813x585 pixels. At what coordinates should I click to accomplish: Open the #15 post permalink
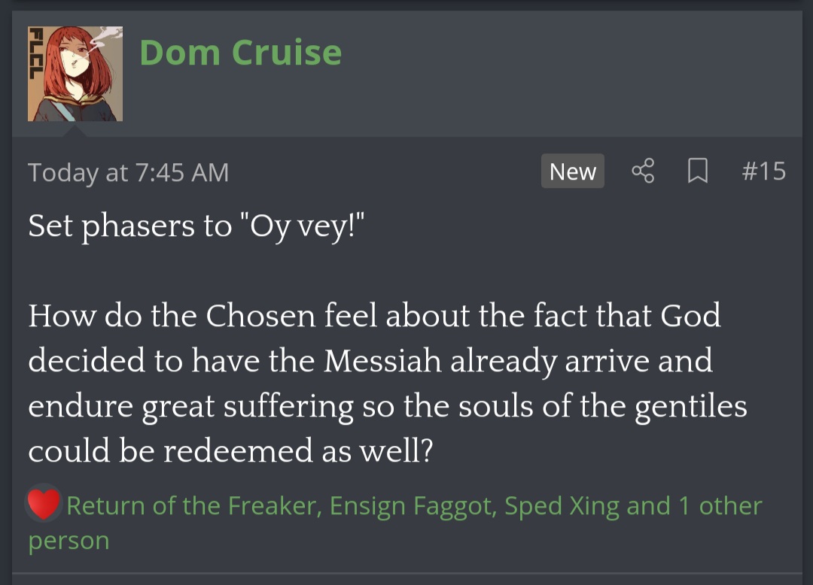(763, 171)
